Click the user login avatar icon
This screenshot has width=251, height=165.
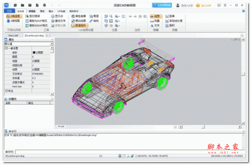click(x=178, y=5)
